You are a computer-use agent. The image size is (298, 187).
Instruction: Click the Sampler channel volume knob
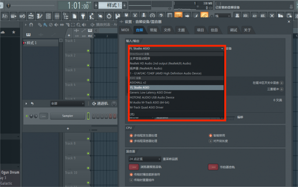36,116
